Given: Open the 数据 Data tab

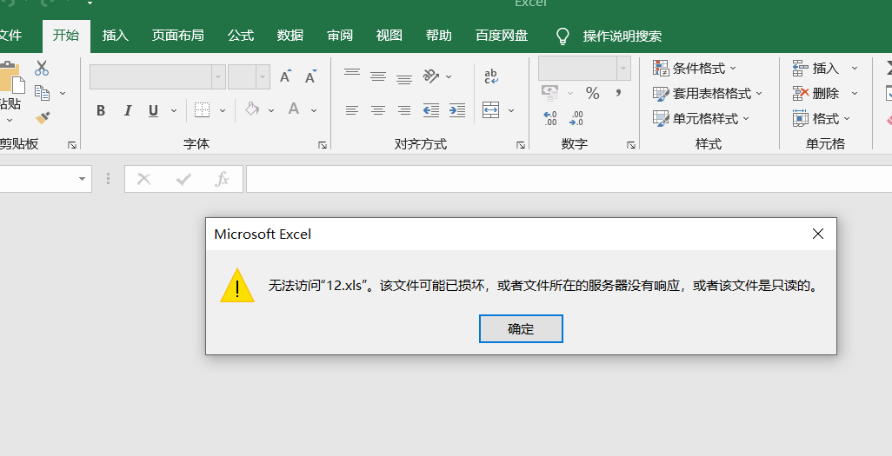Looking at the screenshot, I should tap(290, 36).
